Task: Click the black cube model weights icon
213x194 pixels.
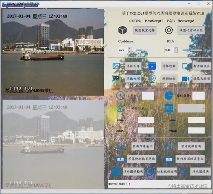Action: (x=123, y=30)
